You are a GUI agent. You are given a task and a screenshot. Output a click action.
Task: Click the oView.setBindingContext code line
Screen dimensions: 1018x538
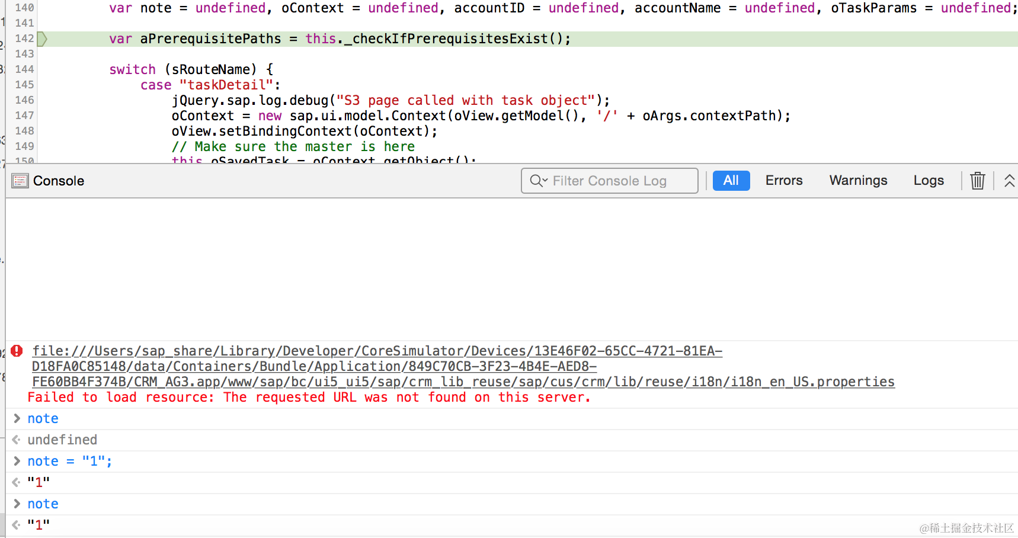pos(305,131)
